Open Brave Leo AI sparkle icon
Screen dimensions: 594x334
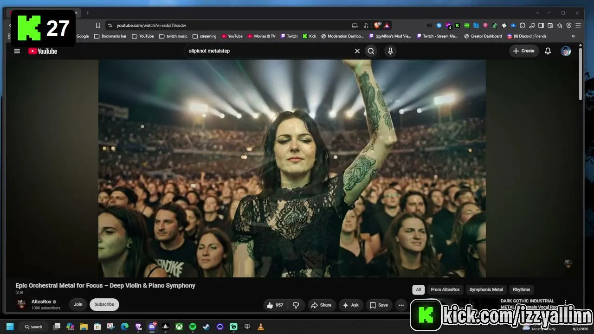tap(560, 25)
